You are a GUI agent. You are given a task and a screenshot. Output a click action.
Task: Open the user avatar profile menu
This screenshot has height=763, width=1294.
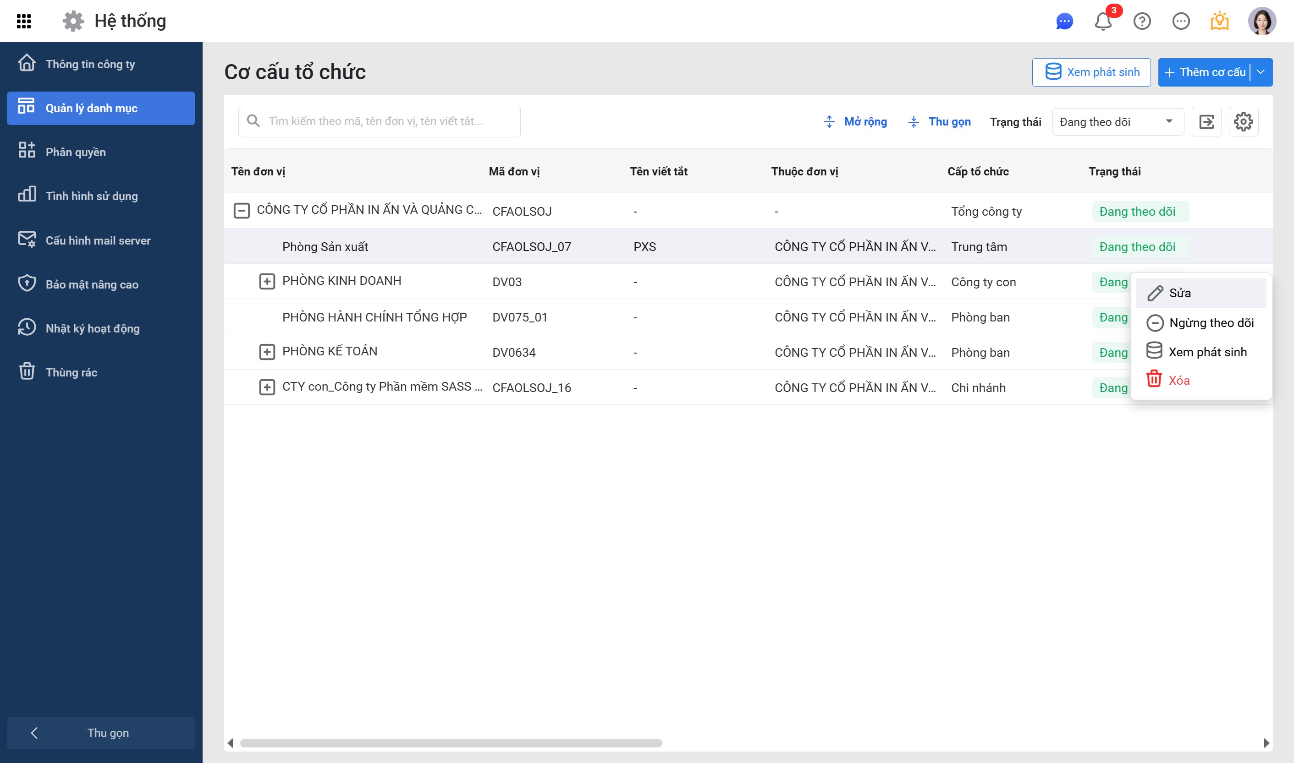(x=1262, y=21)
